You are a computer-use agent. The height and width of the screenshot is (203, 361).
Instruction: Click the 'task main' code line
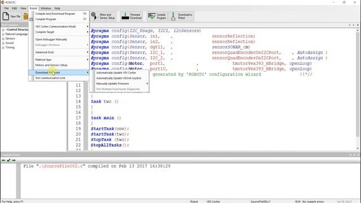tap(106, 118)
